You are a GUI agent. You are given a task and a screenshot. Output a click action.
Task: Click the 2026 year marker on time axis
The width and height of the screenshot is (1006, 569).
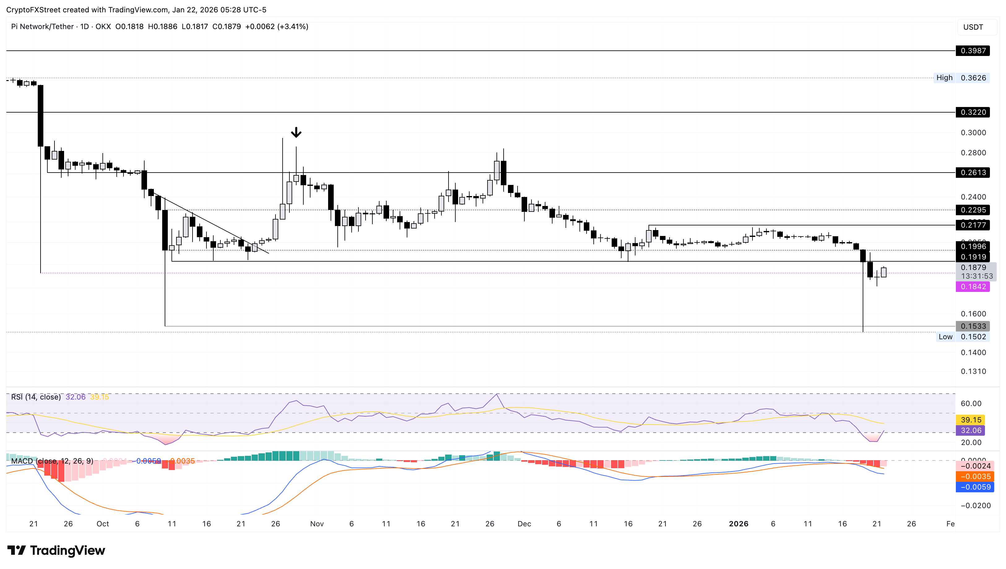(x=739, y=524)
